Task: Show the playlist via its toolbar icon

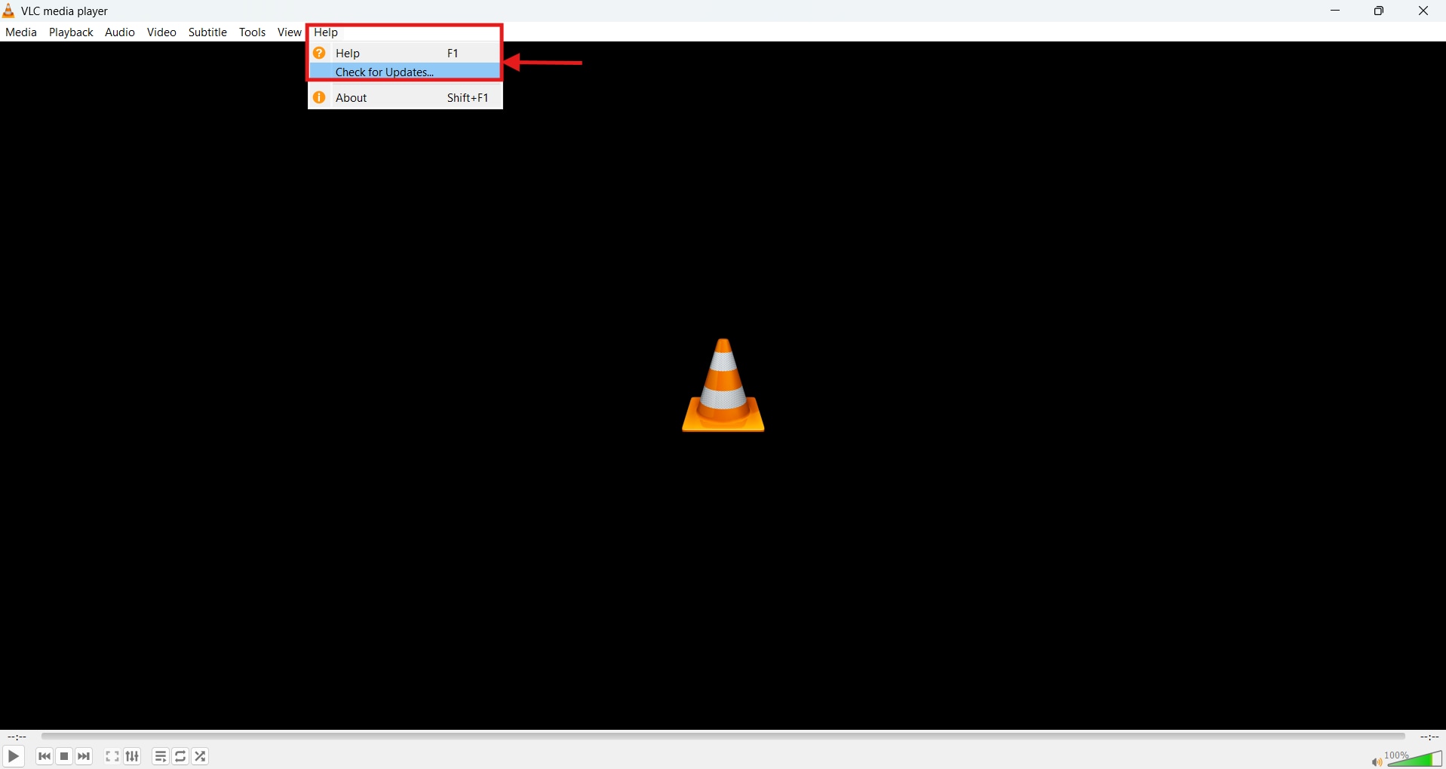Action: 160,756
